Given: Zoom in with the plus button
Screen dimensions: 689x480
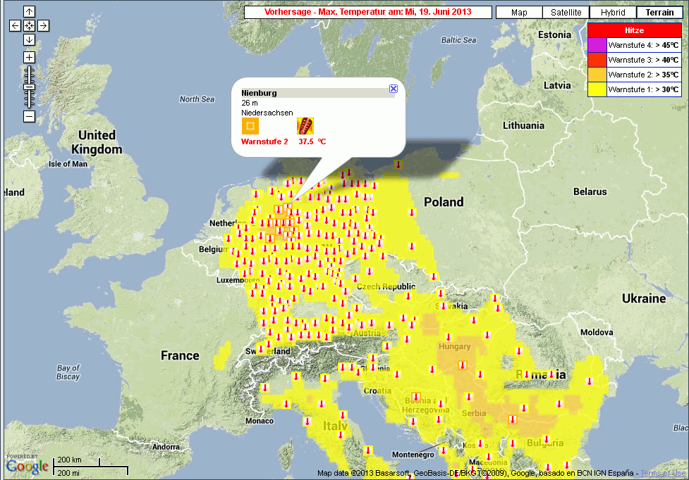Looking at the screenshot, I should pyautogui.click(x=29, y=57).
